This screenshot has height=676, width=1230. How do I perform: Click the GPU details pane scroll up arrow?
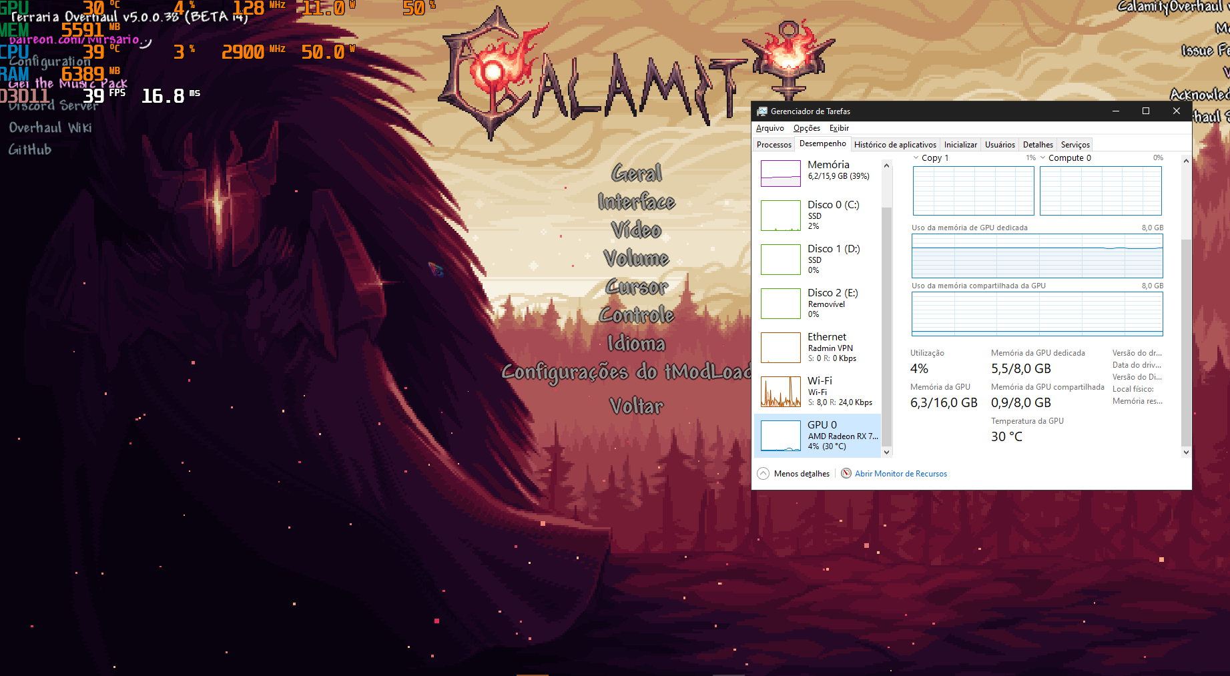pos(1186,161)
